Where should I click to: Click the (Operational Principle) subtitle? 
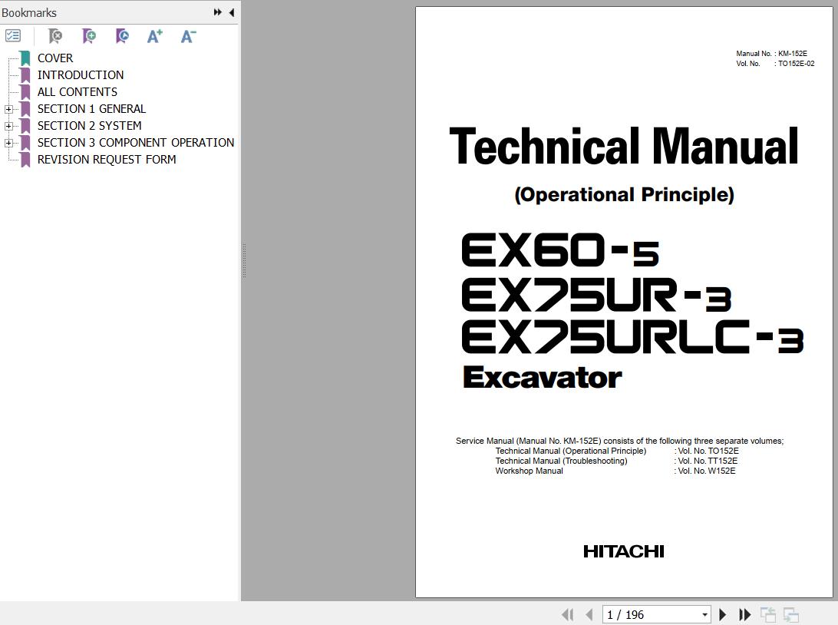point(624,194)
